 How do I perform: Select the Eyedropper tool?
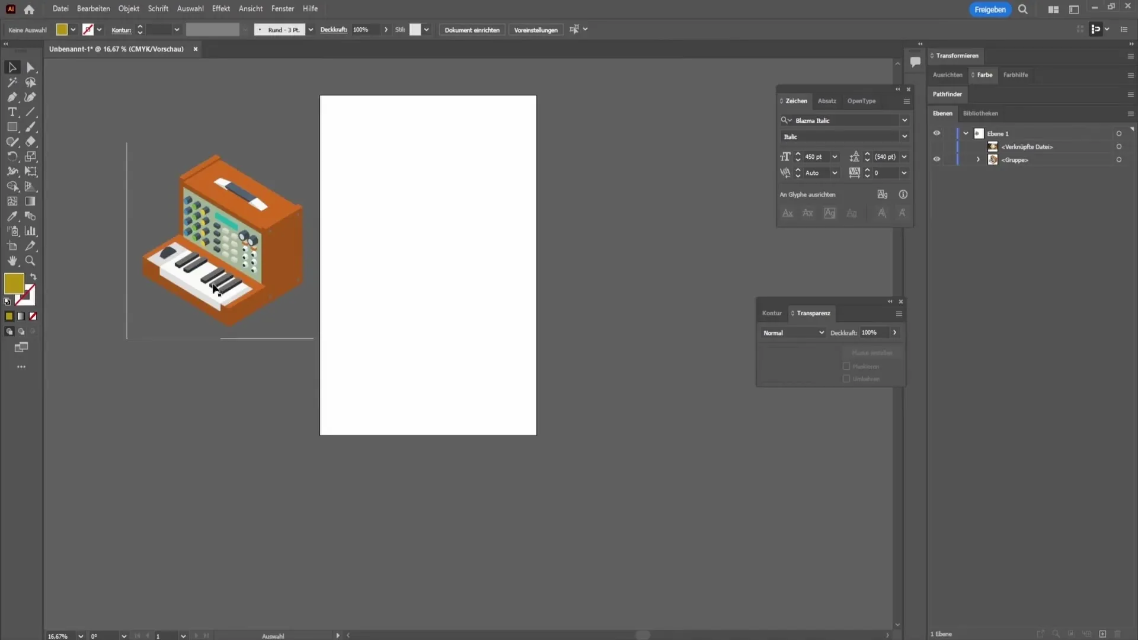[12, 216]
